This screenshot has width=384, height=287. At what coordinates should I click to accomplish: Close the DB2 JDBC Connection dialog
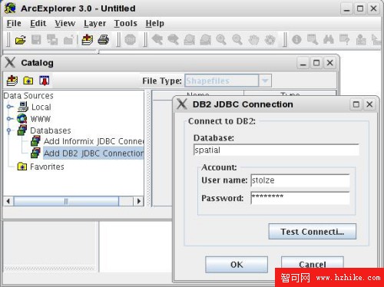coord(369,104)
